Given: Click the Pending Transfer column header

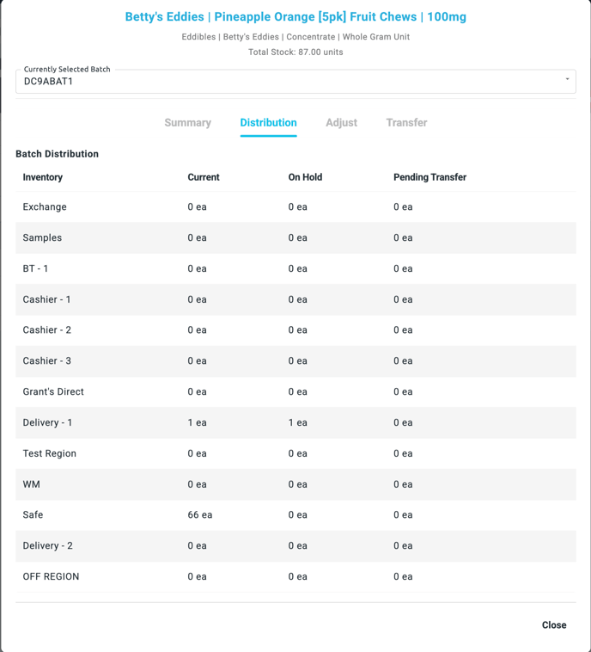Looking at the screenshot, I should [430, 177].
